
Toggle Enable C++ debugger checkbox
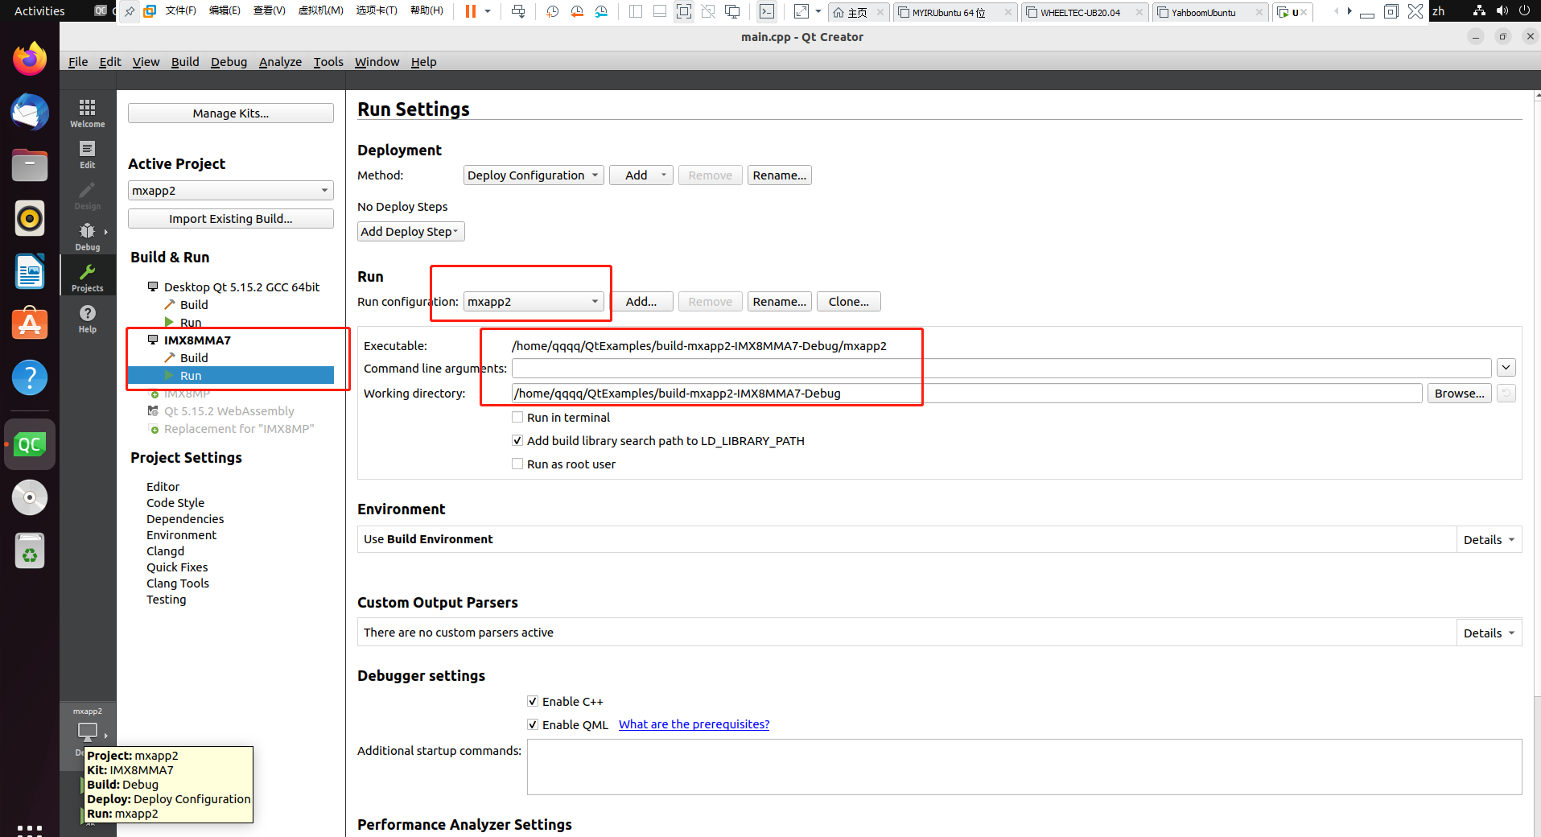[x=533, y=701]
